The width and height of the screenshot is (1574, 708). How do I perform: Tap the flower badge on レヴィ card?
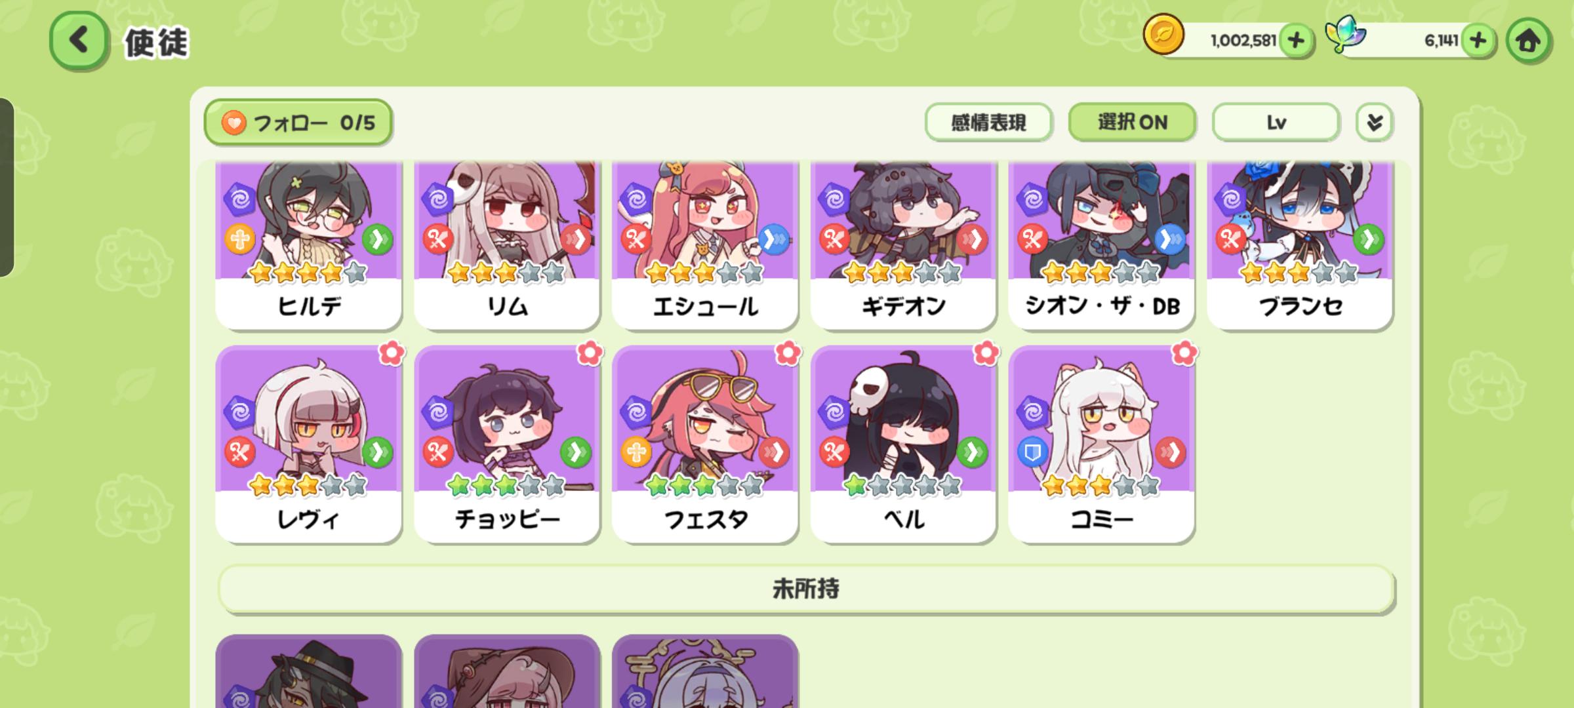(x=392, y=353)
